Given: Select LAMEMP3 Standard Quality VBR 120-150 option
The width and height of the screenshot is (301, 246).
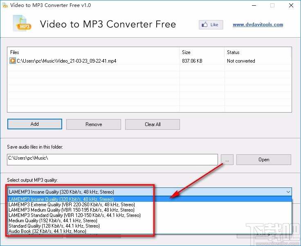Looking at the screenshot, I should coord(150,215).
